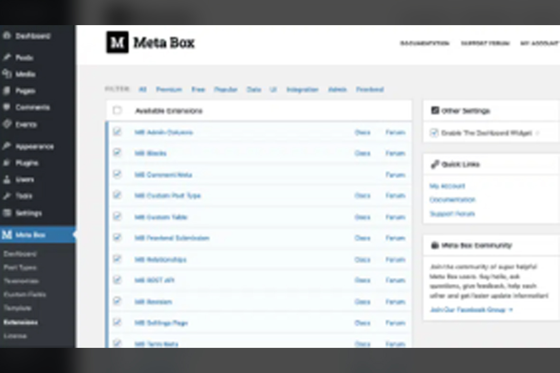The width and height of the screenshot is (560, 373).
Task: Toggle the MB Comment Meta checkbox
Action: tap(117, 174)
